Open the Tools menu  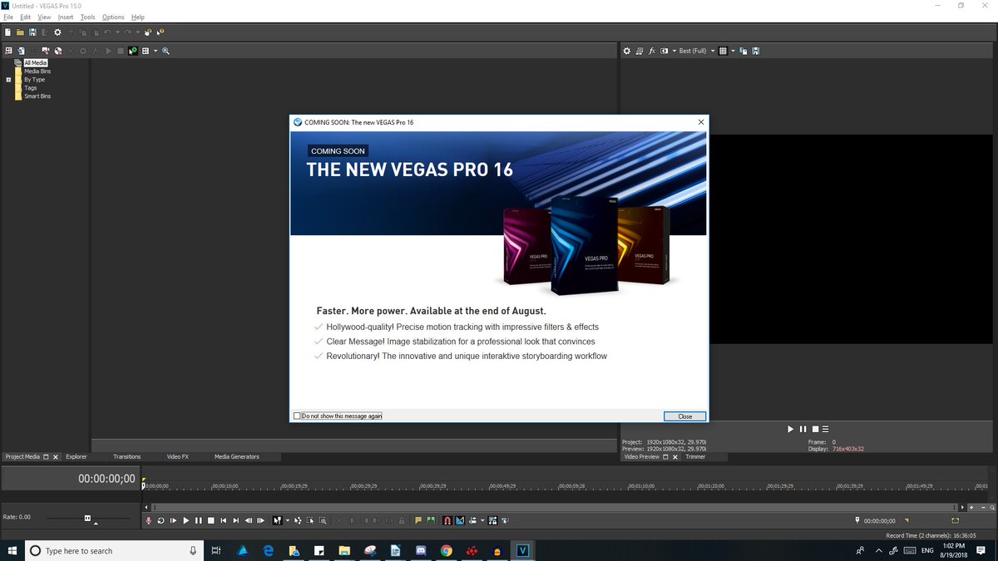coord(88,17)
